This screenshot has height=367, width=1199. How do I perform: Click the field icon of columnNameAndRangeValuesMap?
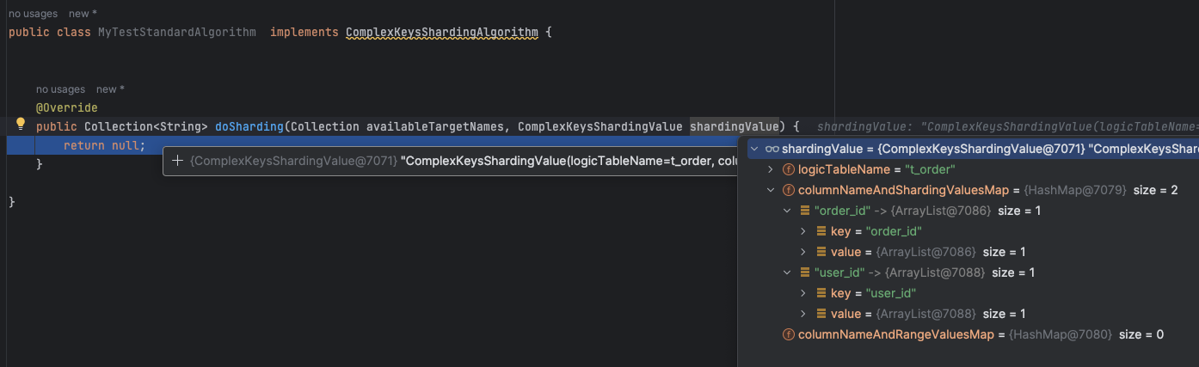tap(789, 334)
